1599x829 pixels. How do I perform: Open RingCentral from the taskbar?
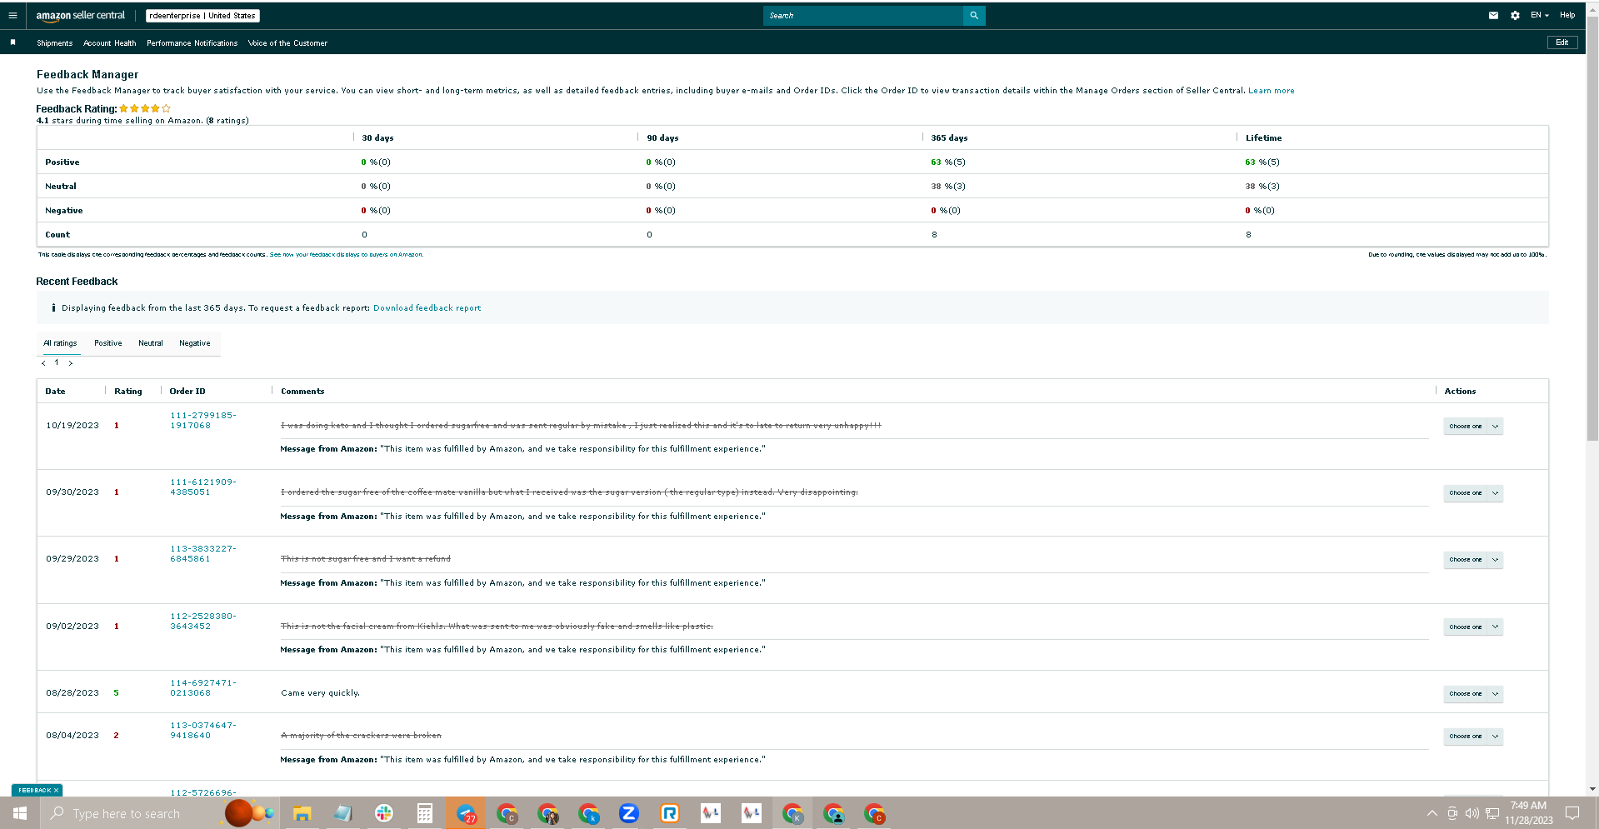tap(670, 813)
